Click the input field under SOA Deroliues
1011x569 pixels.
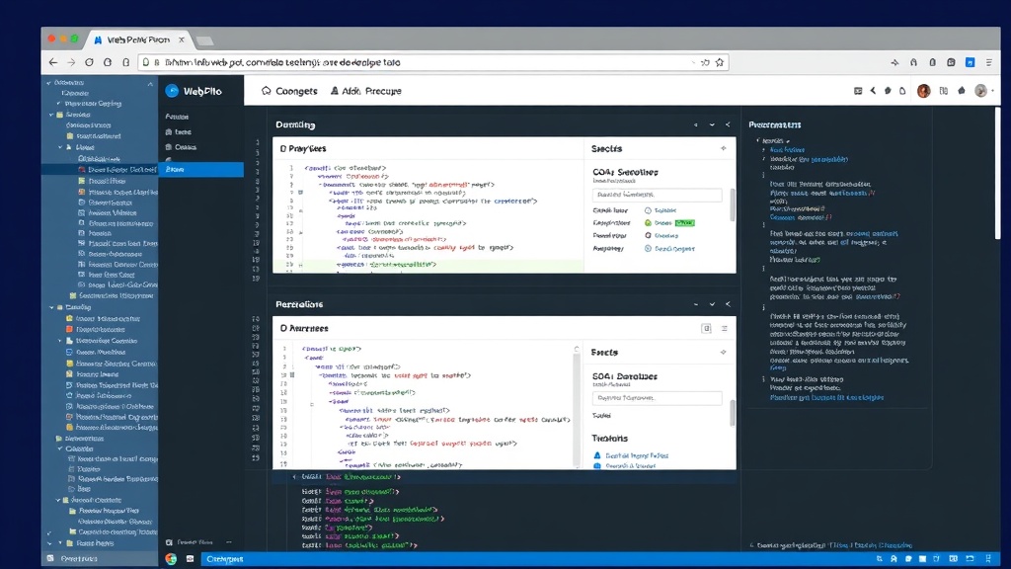pos(657,398)
